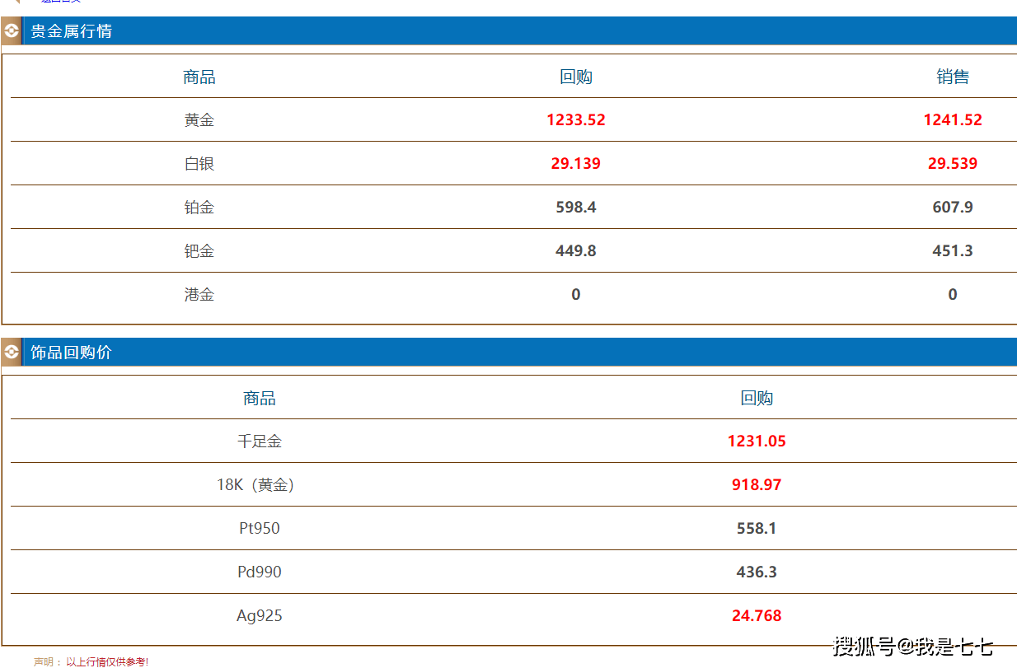Click the 千足金 row label

pyautogui.click(x=260, y=441)
